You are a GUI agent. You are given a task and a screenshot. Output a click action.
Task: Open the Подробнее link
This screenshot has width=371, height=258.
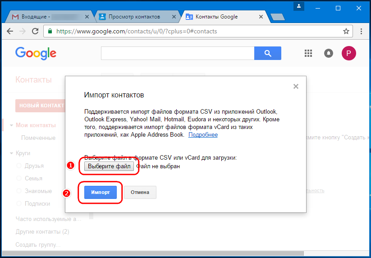click(203, 135)
